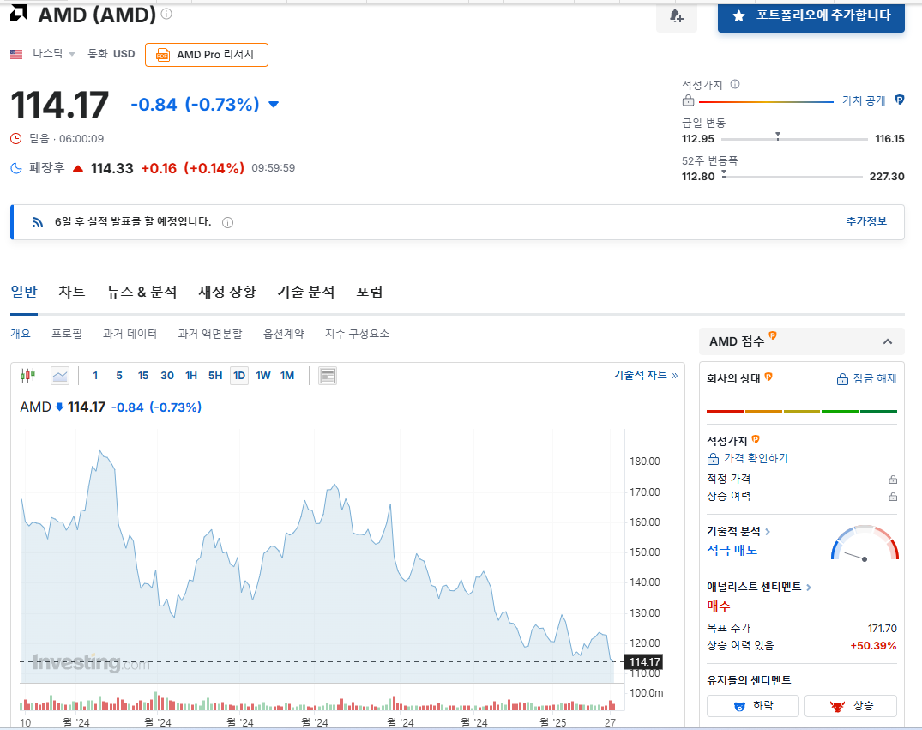Vote 하락 in user sentiment

(752, 705)
